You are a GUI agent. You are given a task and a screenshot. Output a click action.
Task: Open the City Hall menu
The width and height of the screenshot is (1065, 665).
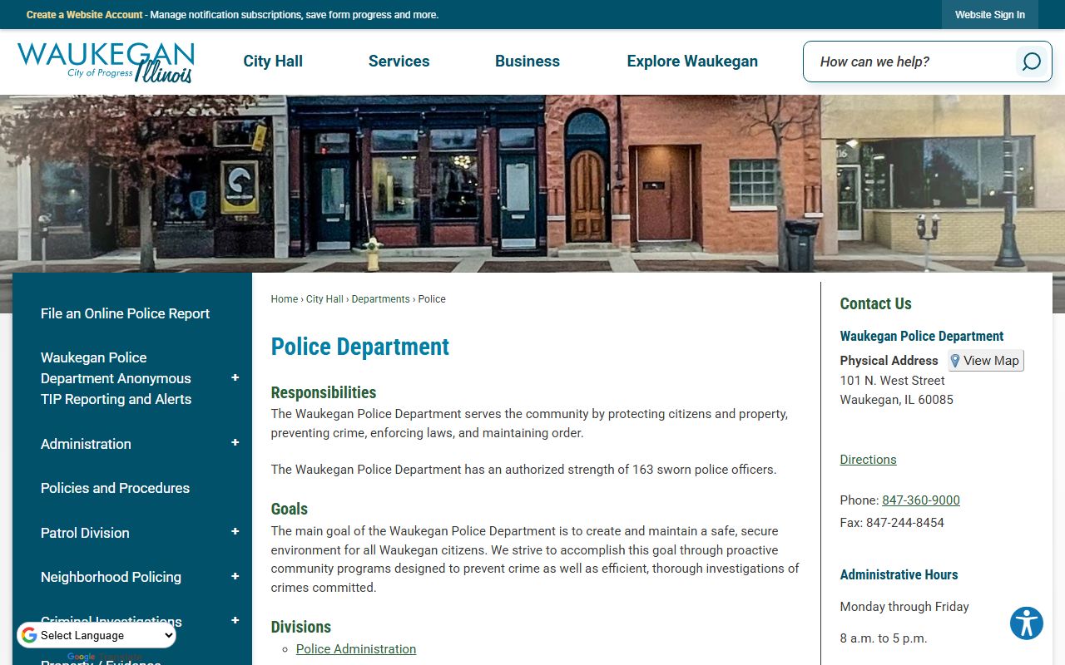[x=273, y=62]
